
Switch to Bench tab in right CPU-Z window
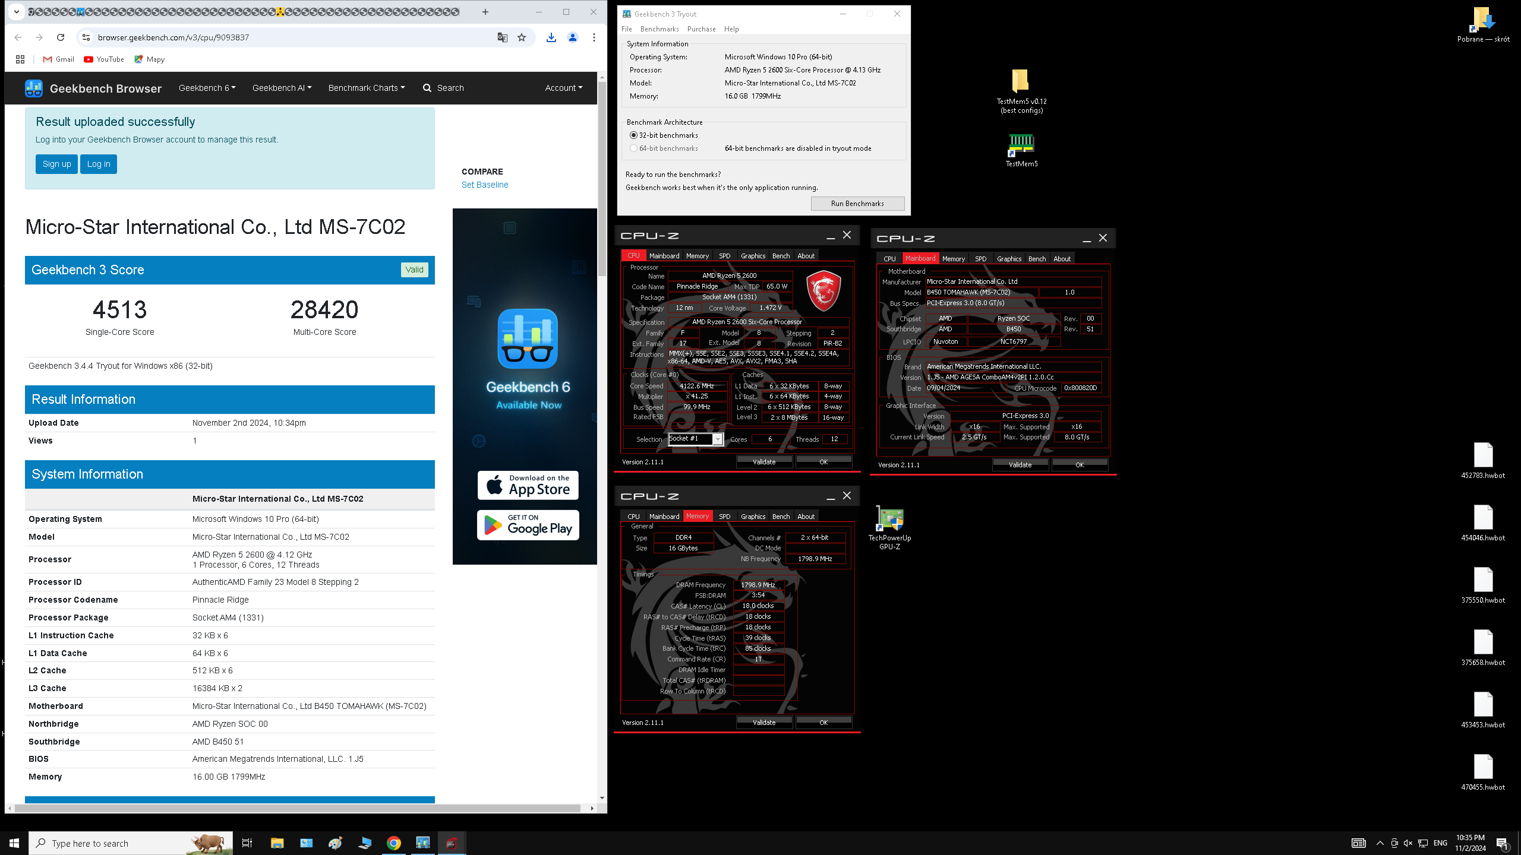1037,259
